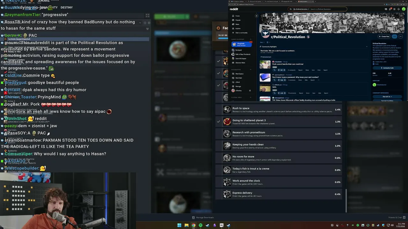Open the taskbar clock showing 3:11 PM
408x229 pixels.
401,225
